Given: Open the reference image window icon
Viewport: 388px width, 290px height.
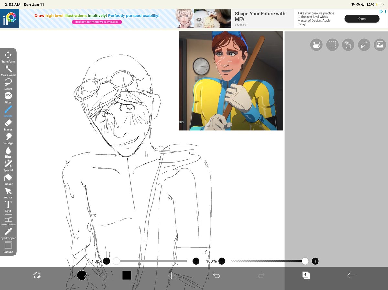Looking at the screenshot, I should [x=380, y=45].
